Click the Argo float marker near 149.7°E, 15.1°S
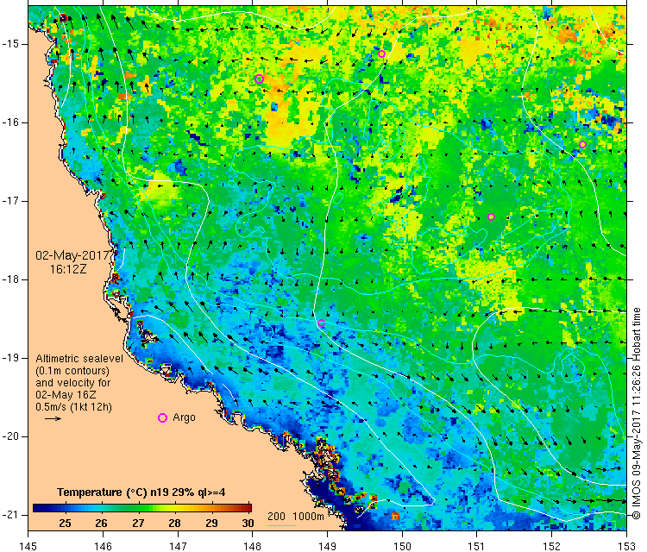This screenshot has width=647, height=552. coord(381,54)
